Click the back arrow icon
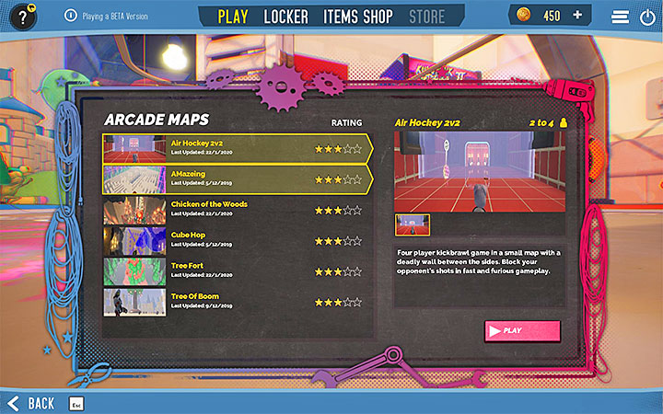 [x=14, y=403]
